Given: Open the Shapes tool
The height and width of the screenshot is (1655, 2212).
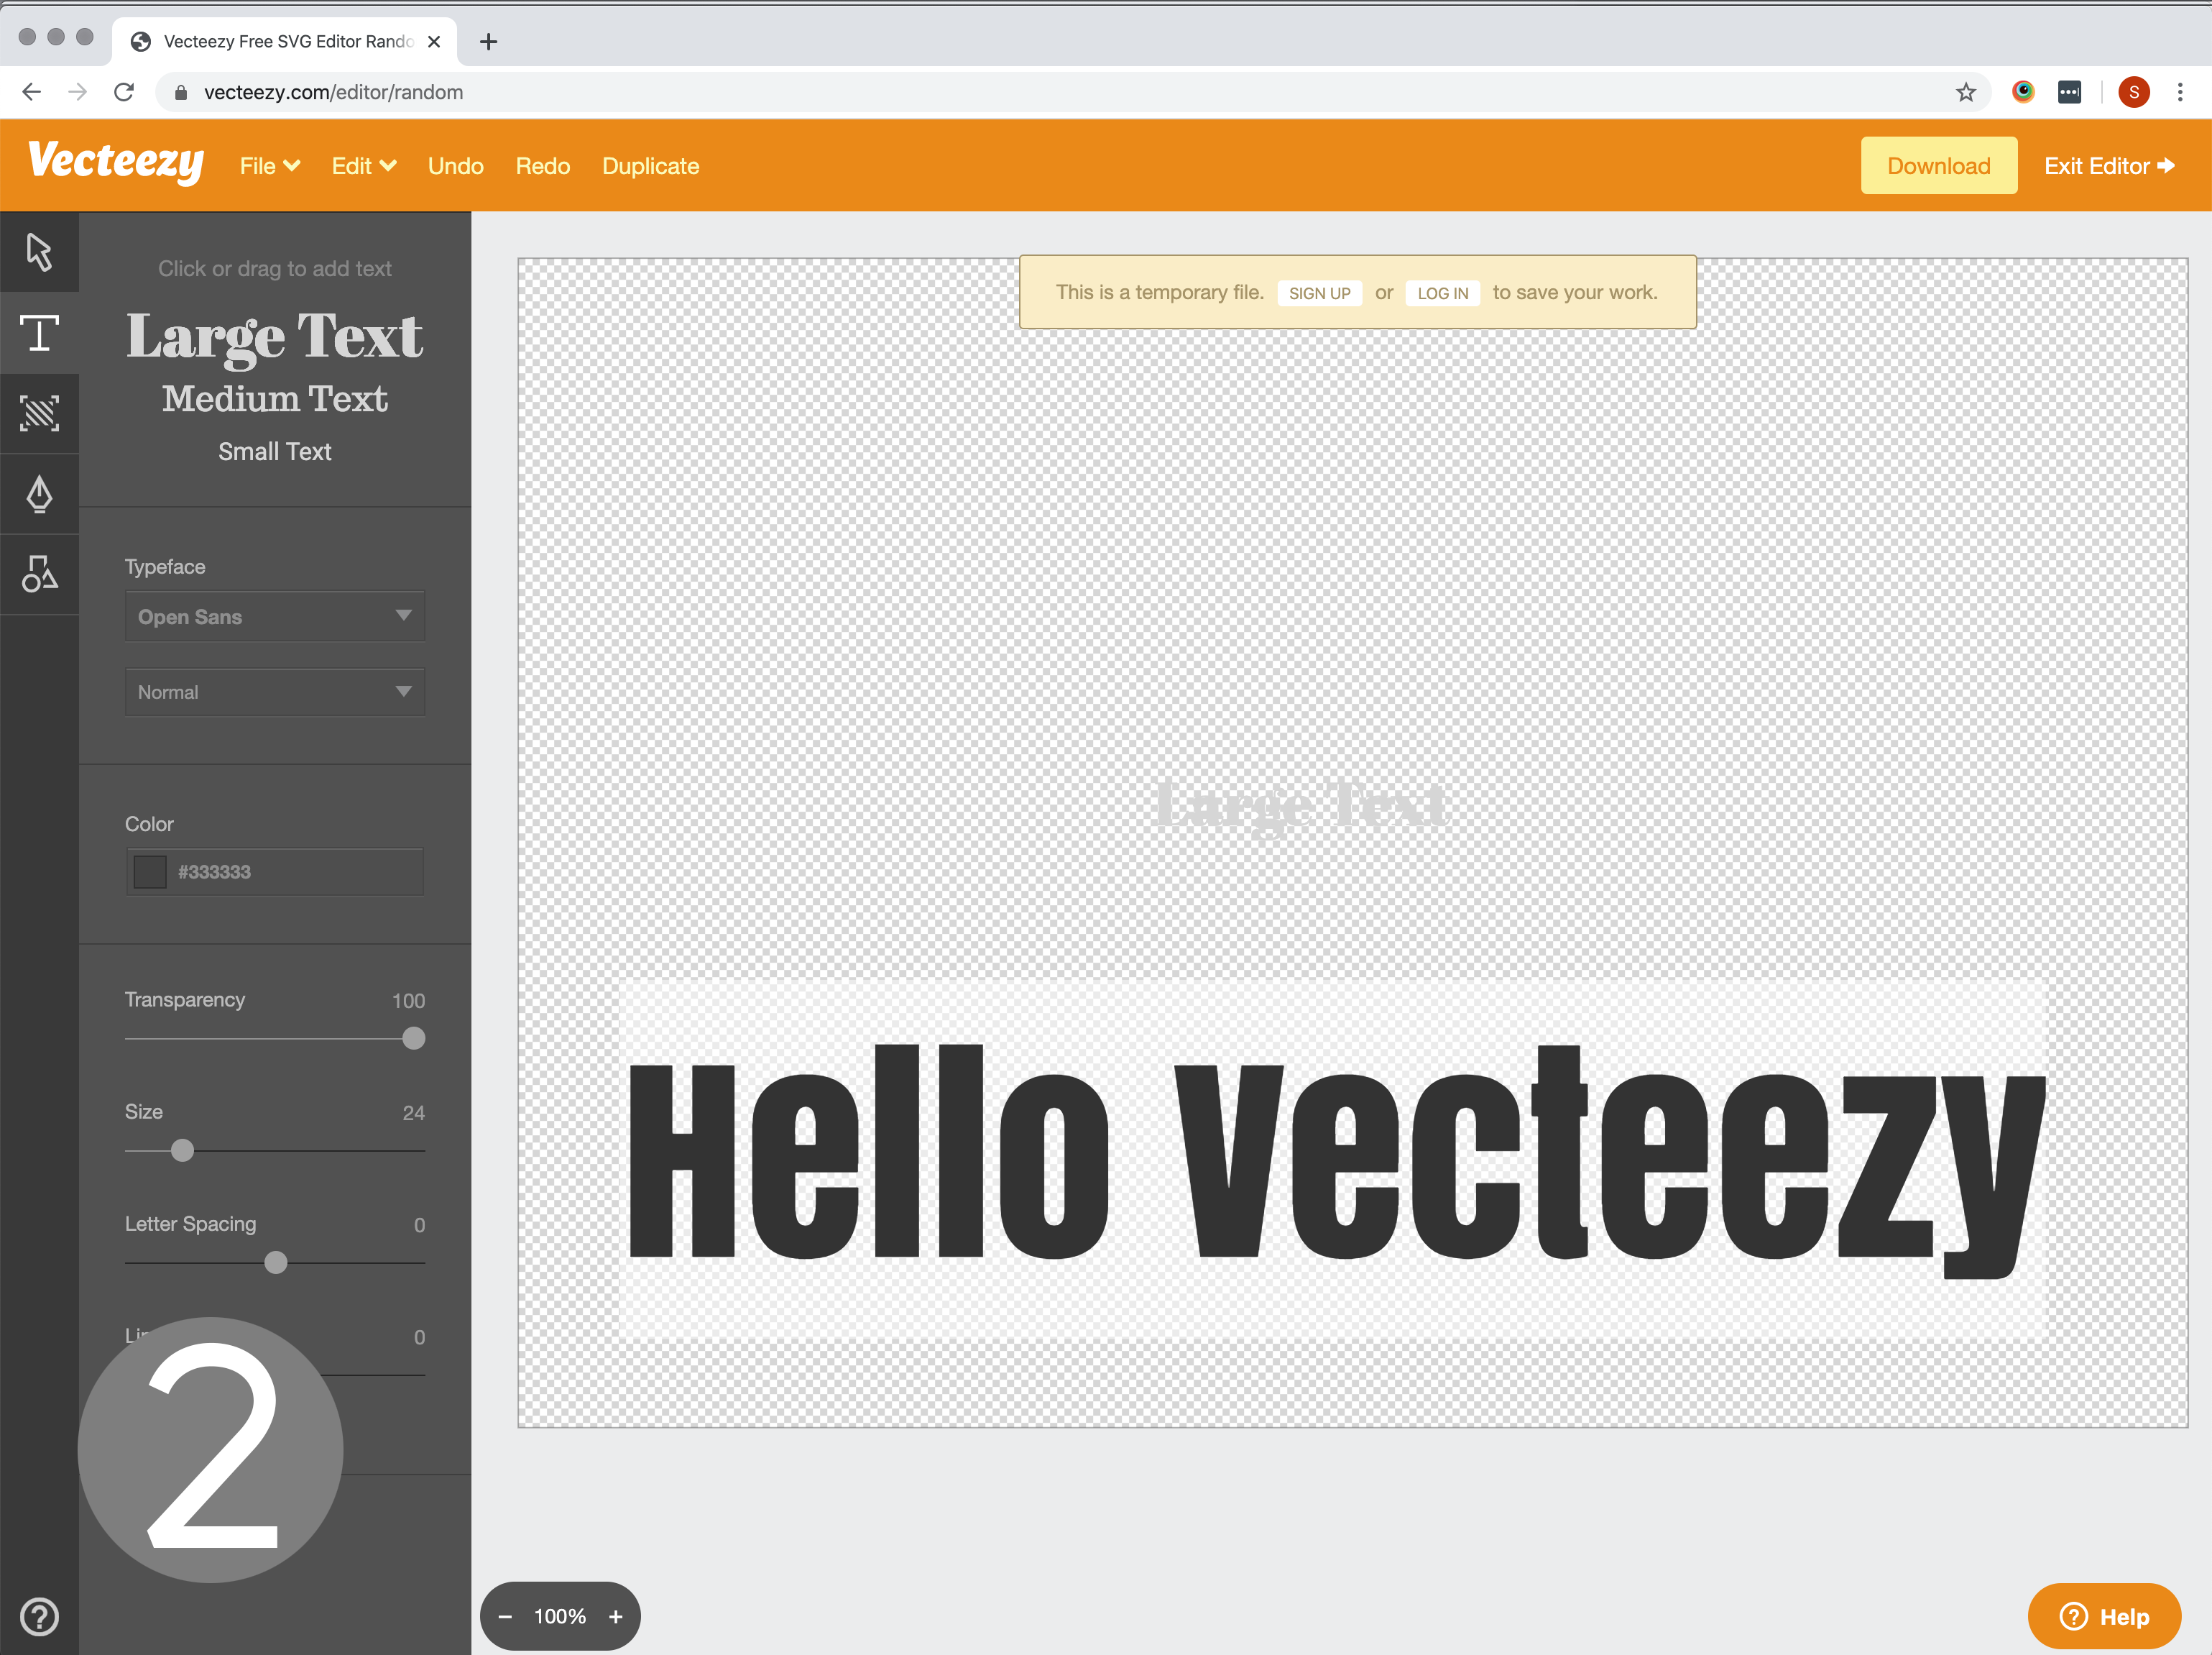Looking at the screenshot, I should (39, 574).
